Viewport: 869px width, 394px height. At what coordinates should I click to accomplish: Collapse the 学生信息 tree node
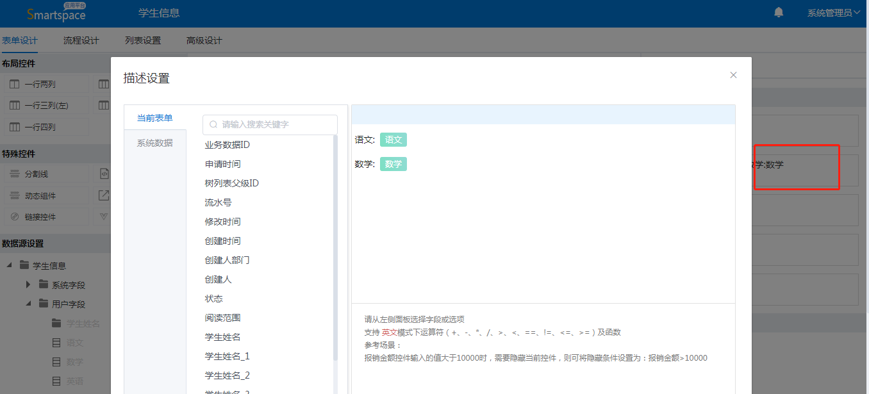(x=10, y=265)
